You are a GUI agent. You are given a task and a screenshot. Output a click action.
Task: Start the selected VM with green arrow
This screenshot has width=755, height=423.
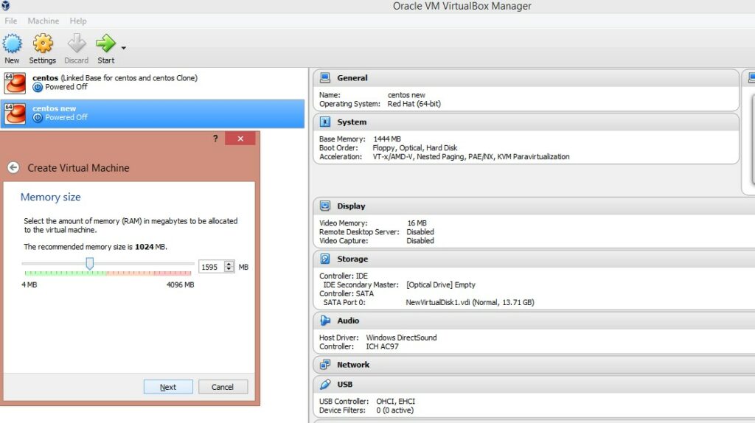[x=105, y=43]
